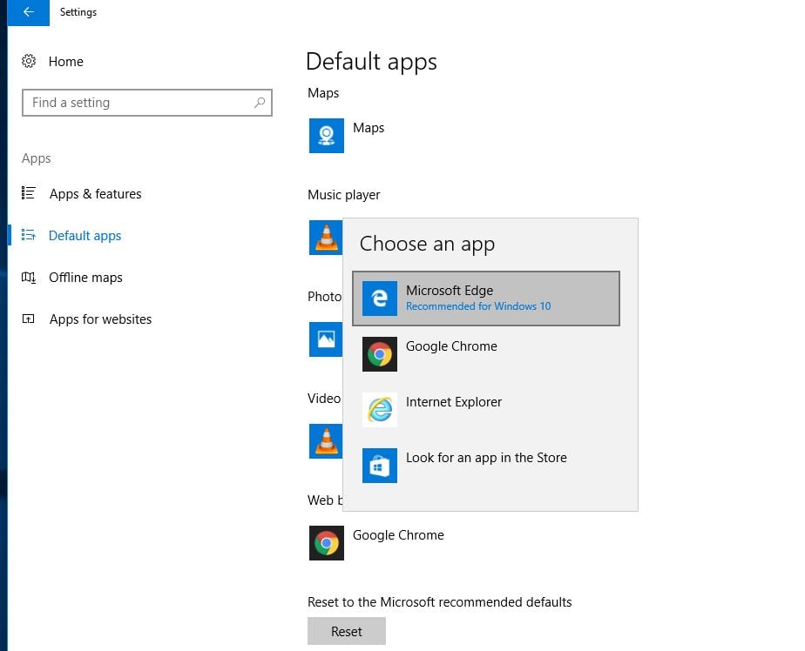Screen dimensions: 805x651
Task: Click the Store bag icon
Action: point(380,466)
